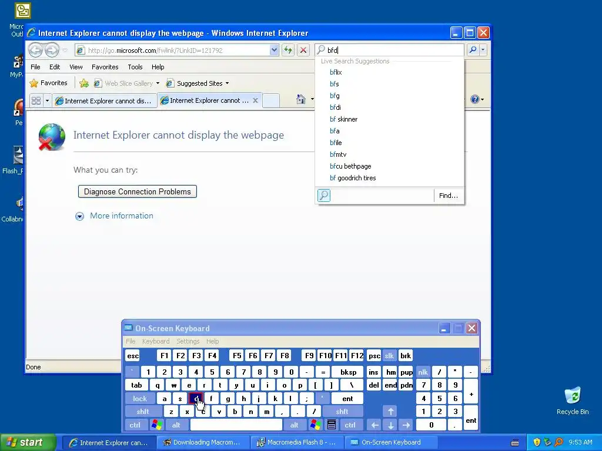602x451 pixels.
Task: Toggle the right shft key on keyboard
Action: tap(342, 412)
